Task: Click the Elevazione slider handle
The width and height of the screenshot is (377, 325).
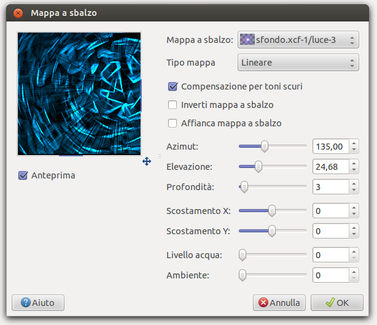Action: (258, 166)
